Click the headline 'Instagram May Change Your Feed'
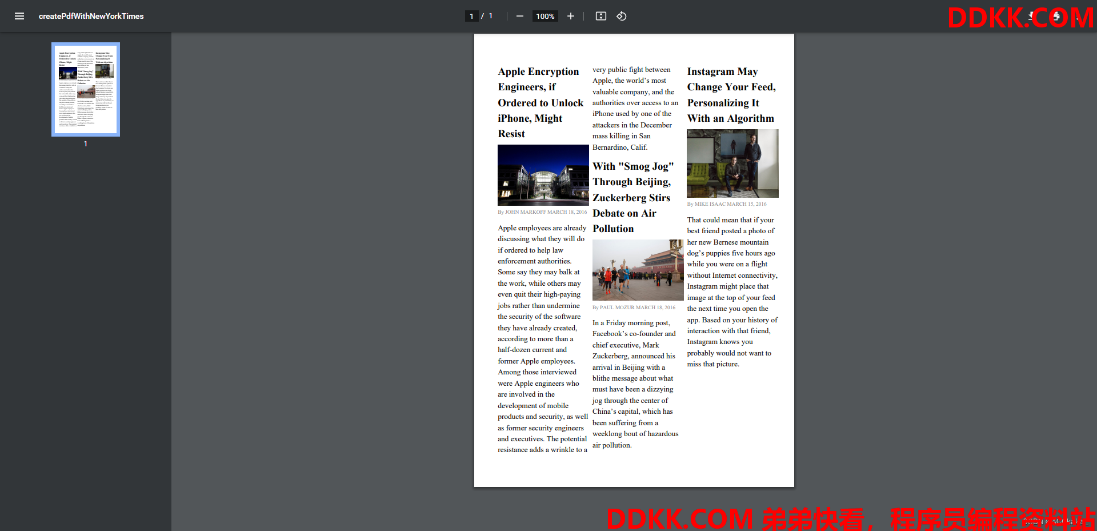 pyautogui.click(x=731, y=95)
